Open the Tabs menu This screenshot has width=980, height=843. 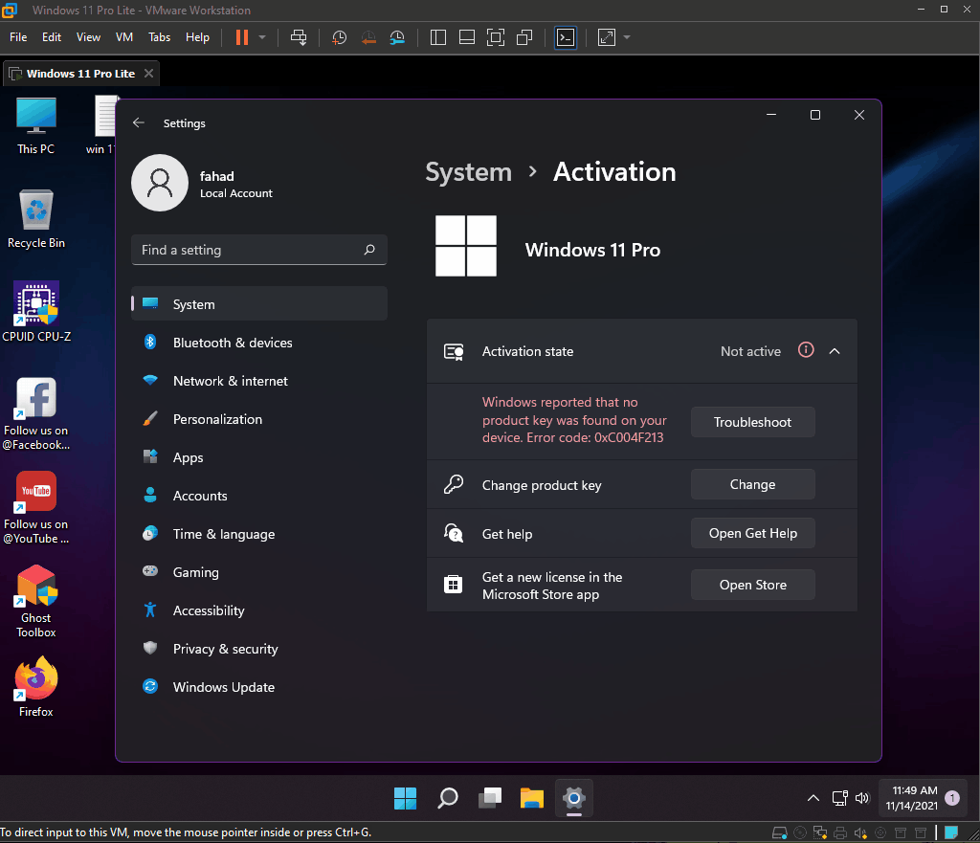tap(160, 37)
